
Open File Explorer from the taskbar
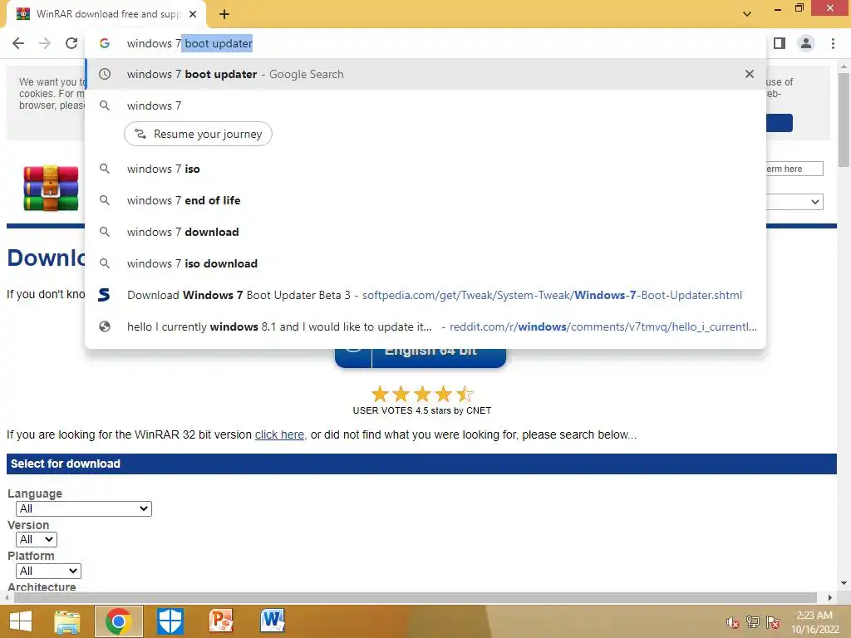(67, 621)
